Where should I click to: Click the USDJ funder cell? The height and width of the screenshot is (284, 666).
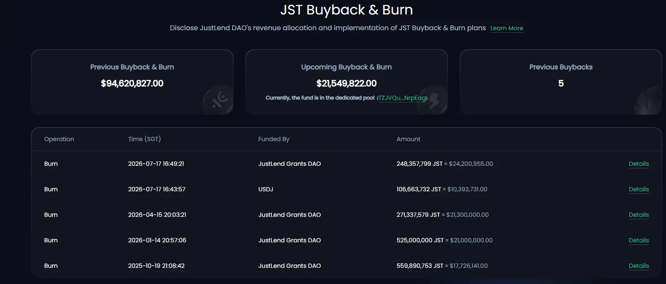(x=266, y=189)
